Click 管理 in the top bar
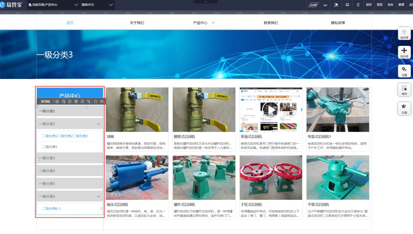Image resolution: width=413 pixels, height=234 pixels. 401,5
